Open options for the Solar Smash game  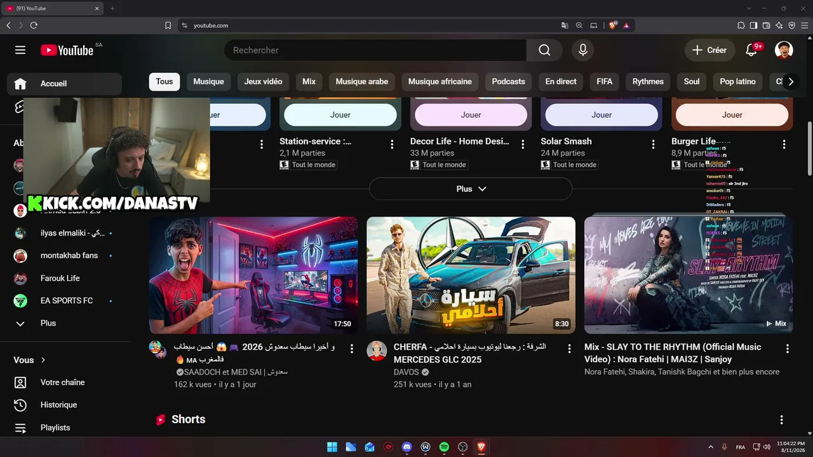click(x=653, y=145)
